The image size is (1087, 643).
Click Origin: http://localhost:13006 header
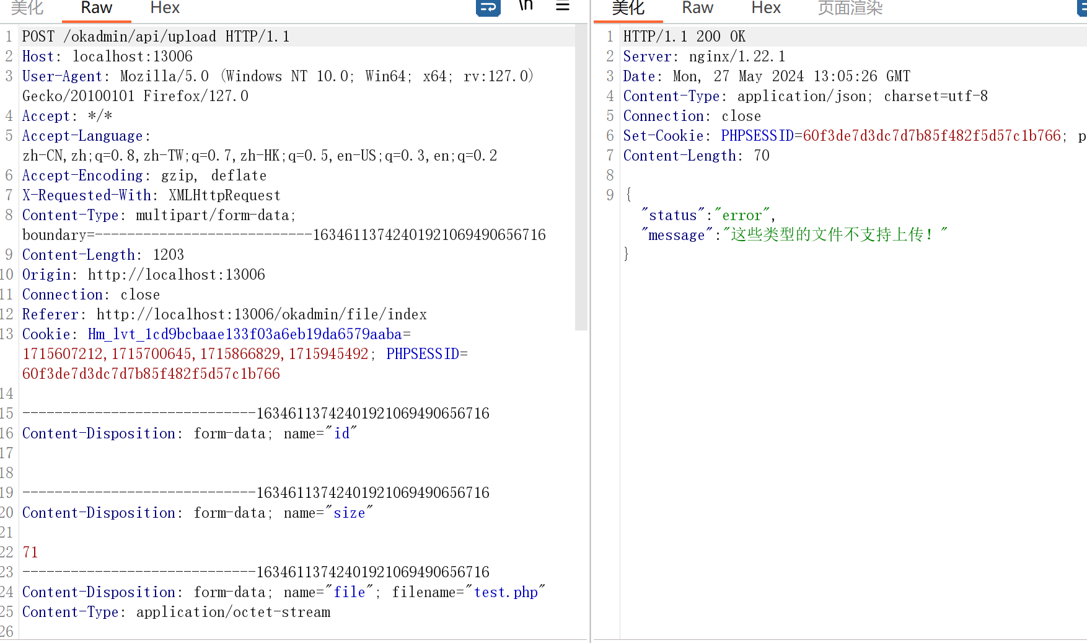(x=144, y=275)
